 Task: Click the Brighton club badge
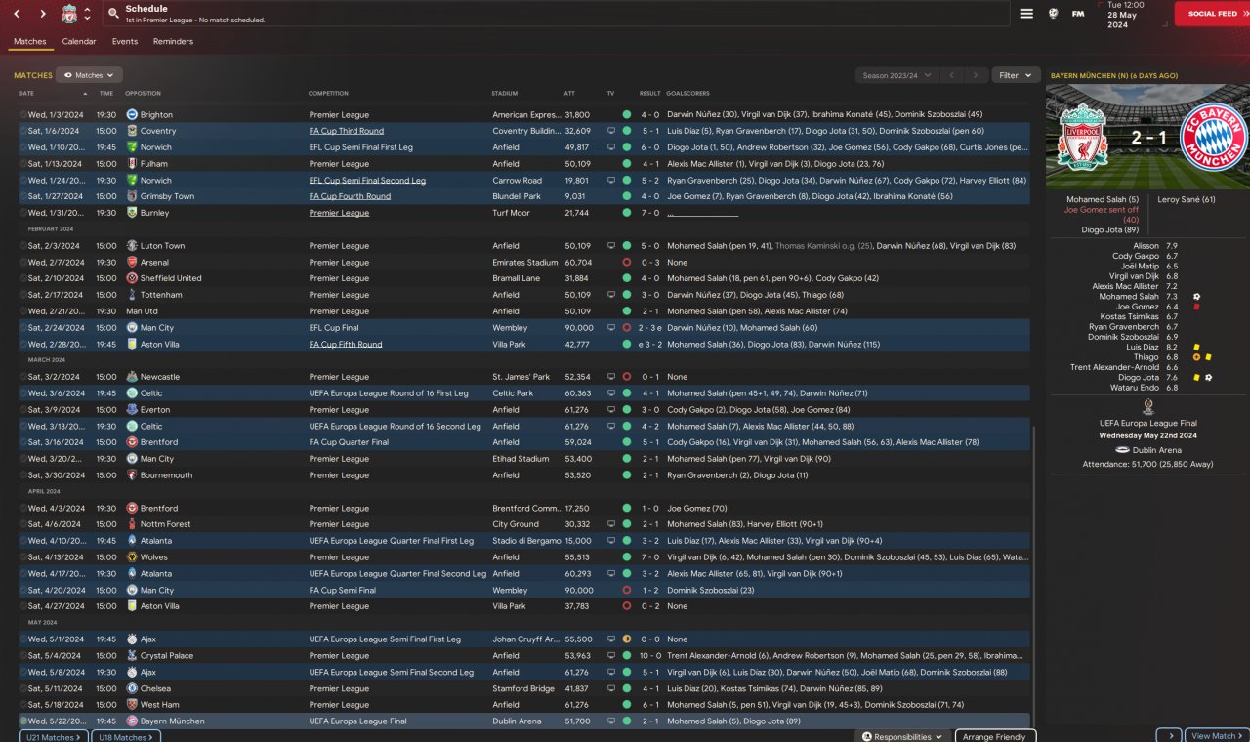click(132, 114)
